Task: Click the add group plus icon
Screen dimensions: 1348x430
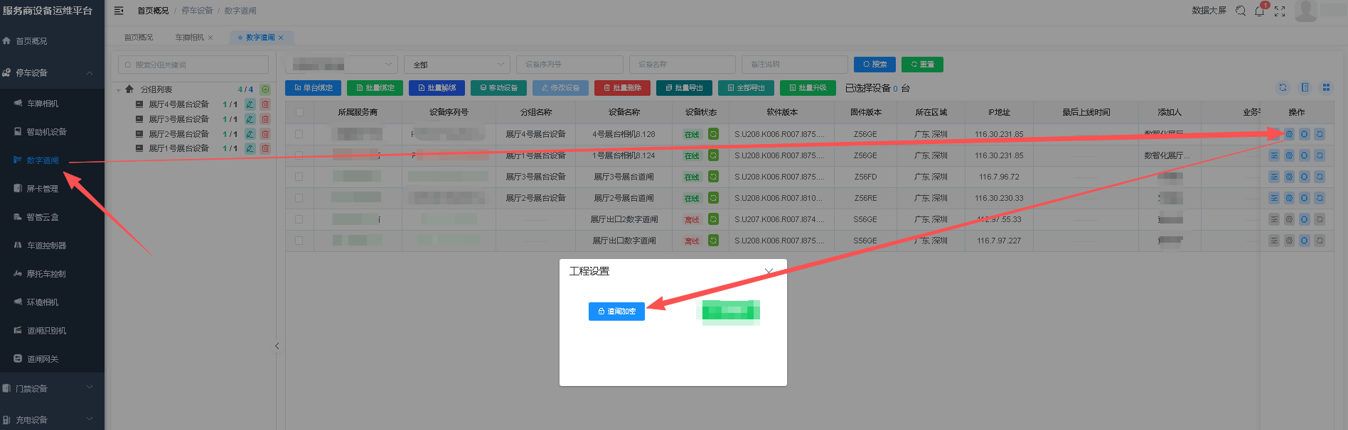Action: click(x=265, y=89)
